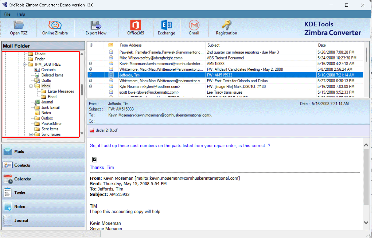
Task: Collapse the Inbox folder tree node
Action: click(31, 86)
